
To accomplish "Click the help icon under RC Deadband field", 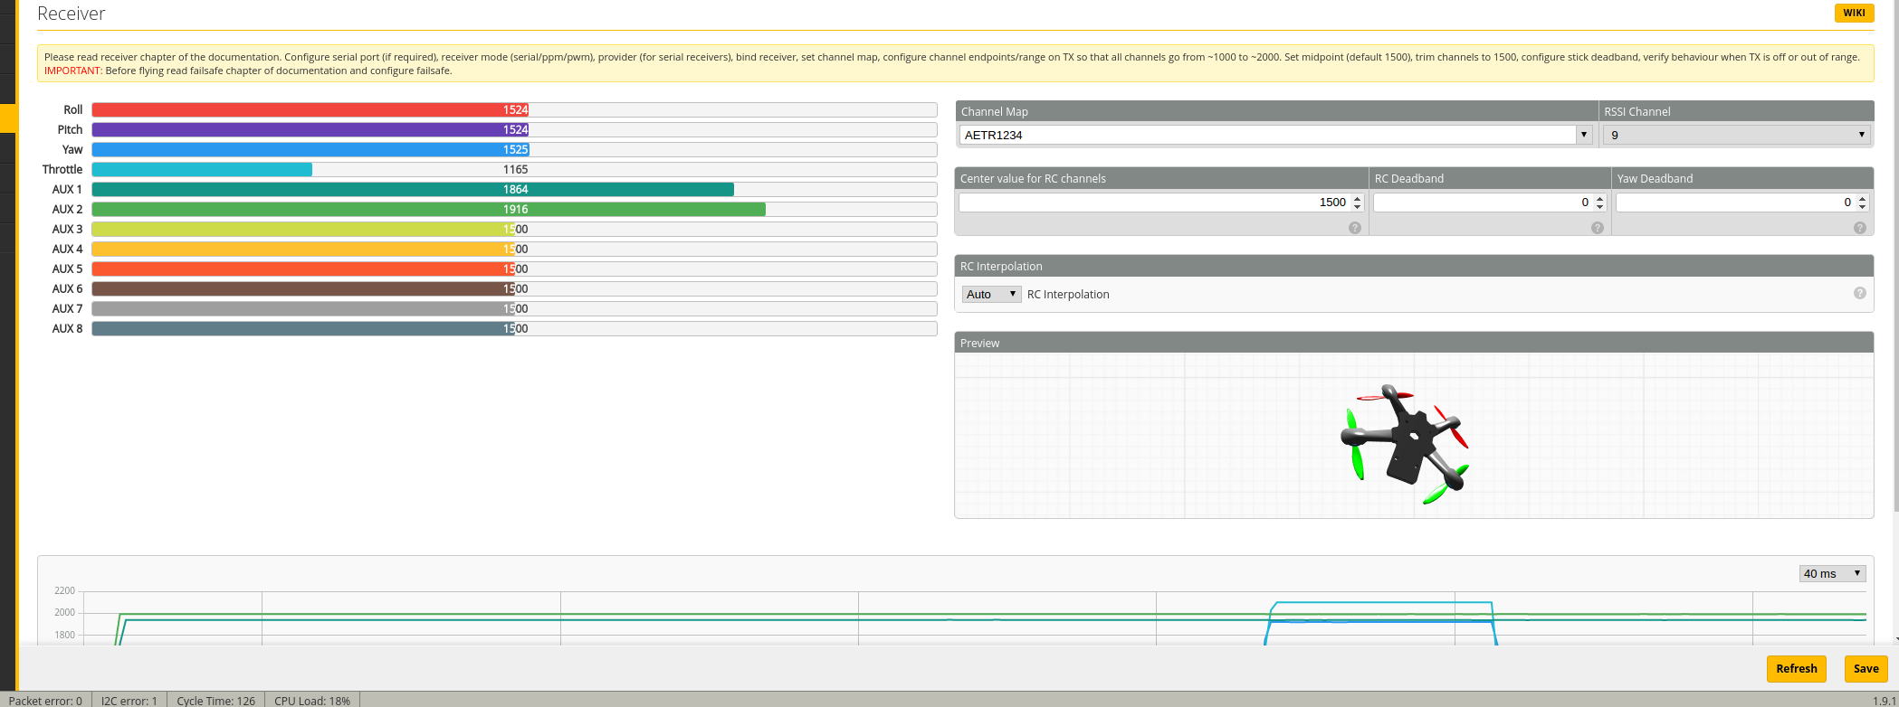I will 1597,228.
